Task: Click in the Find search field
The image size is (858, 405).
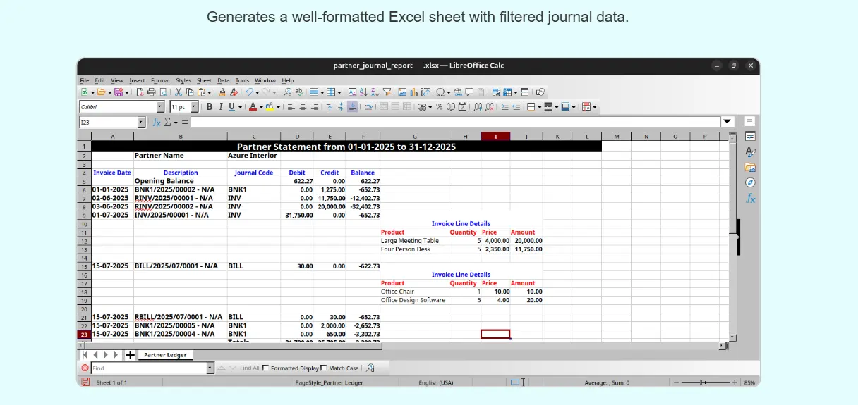Action: pos(148,368)
